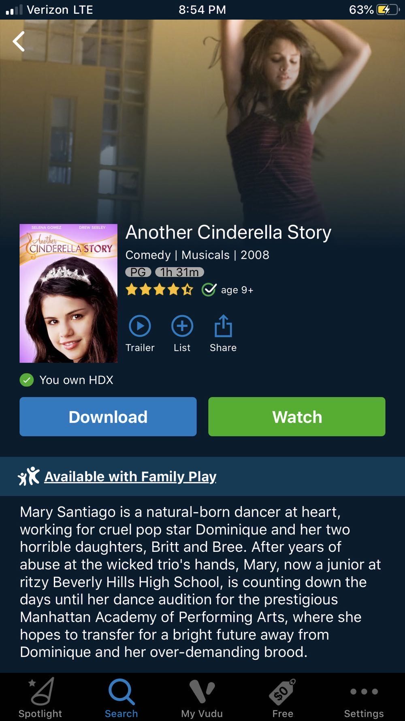This screenshot has height=721, width=405.
Task: Tap the green You own HDX checkmark
Action: coord(27,380)
